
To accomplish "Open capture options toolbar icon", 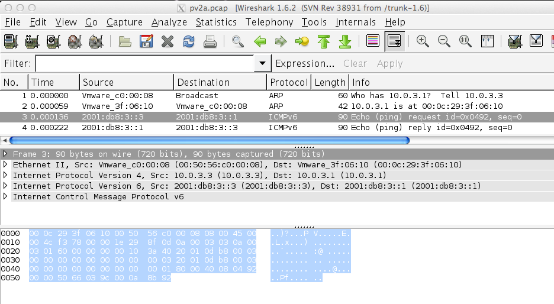I will coord(32,41).
